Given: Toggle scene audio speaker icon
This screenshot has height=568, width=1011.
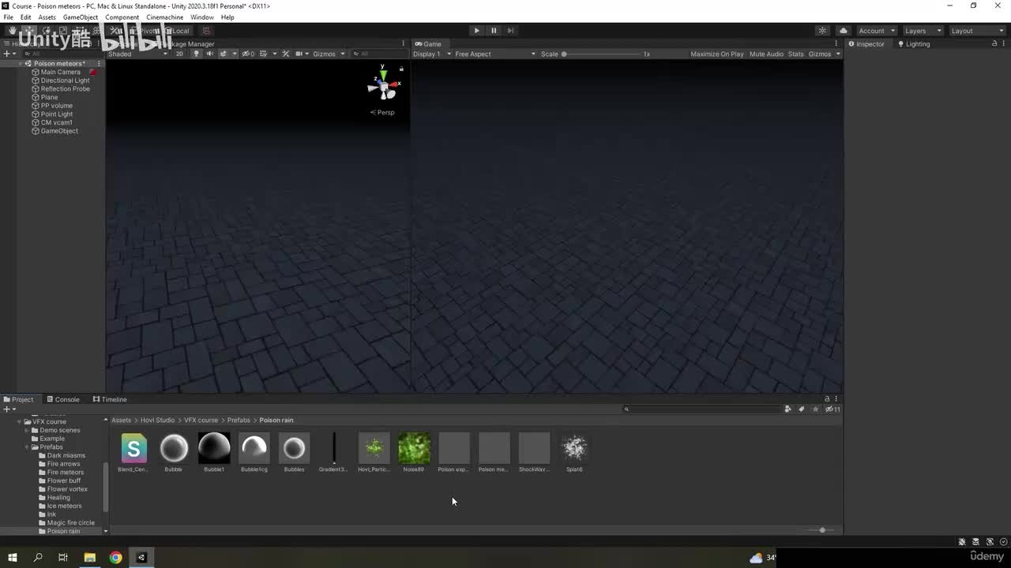Looking at the screenshot, I should coord(209,54).
